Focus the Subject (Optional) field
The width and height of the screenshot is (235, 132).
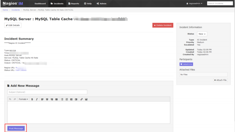(47, 92)
